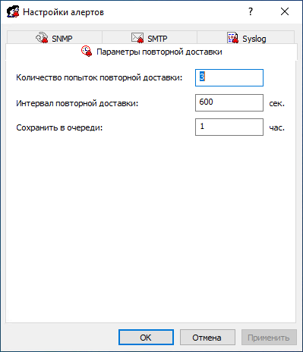Screen dimensions: 303x352
Task: Close the Настройки алертов dialog
Action: (285, 11)
